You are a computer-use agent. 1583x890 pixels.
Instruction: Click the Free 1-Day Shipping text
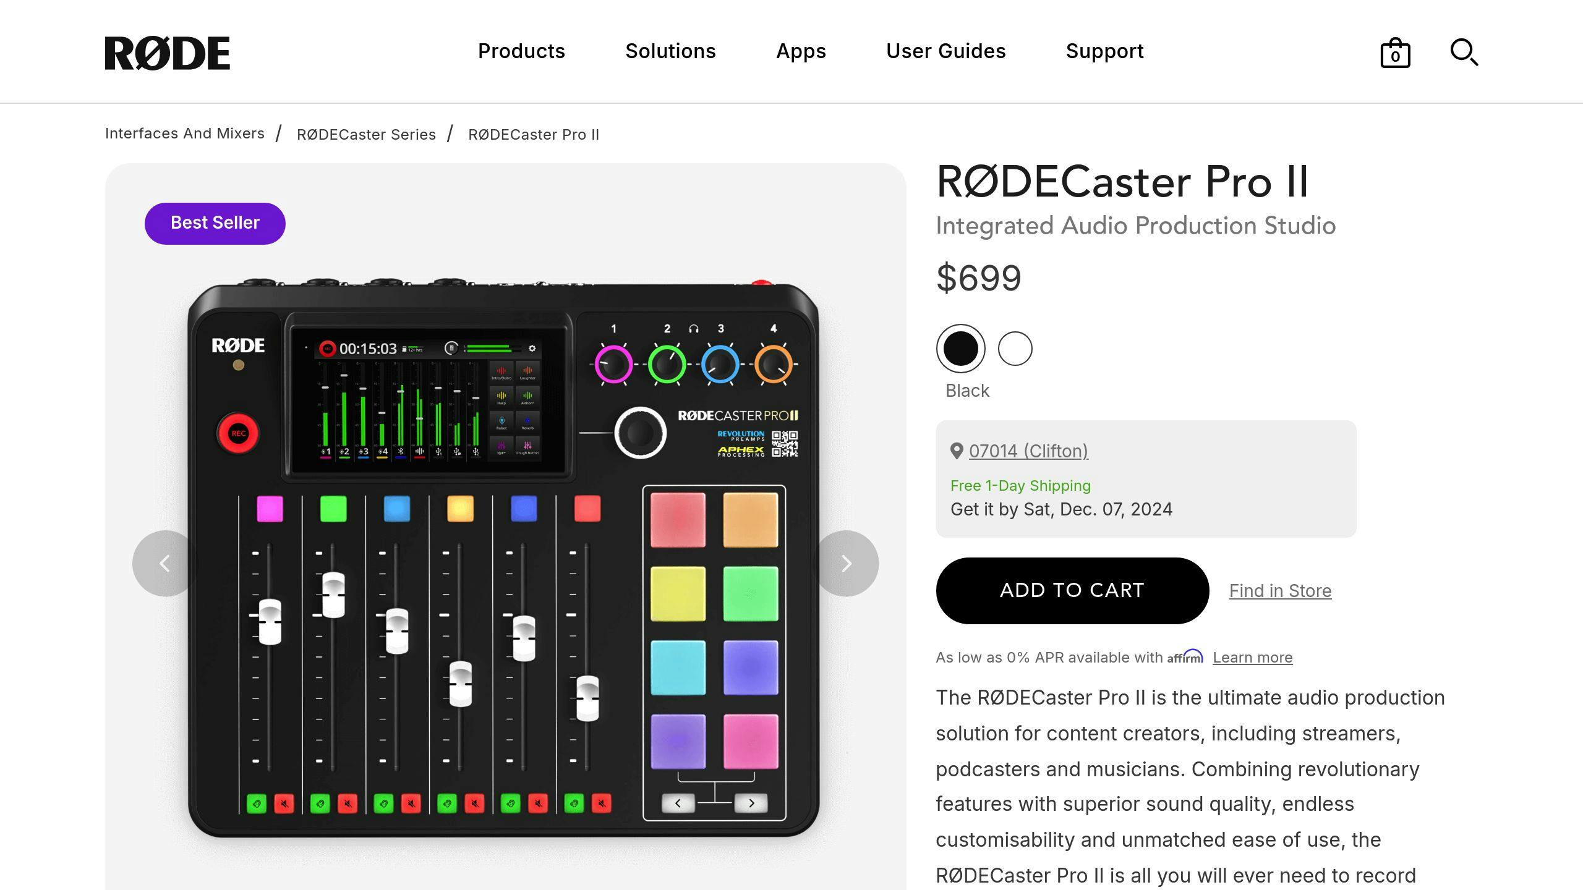(x=1020, y=486)
